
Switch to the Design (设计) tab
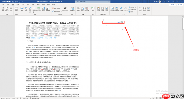[23, 5]
